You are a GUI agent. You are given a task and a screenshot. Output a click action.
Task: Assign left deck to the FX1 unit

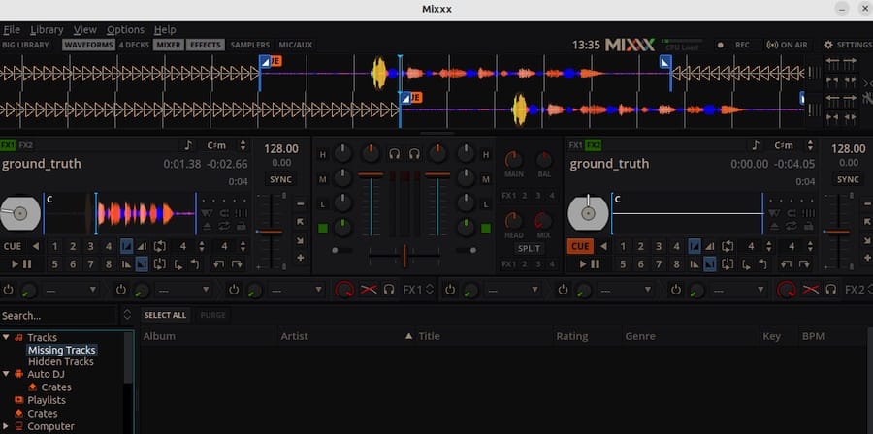[x=8, y=145]
